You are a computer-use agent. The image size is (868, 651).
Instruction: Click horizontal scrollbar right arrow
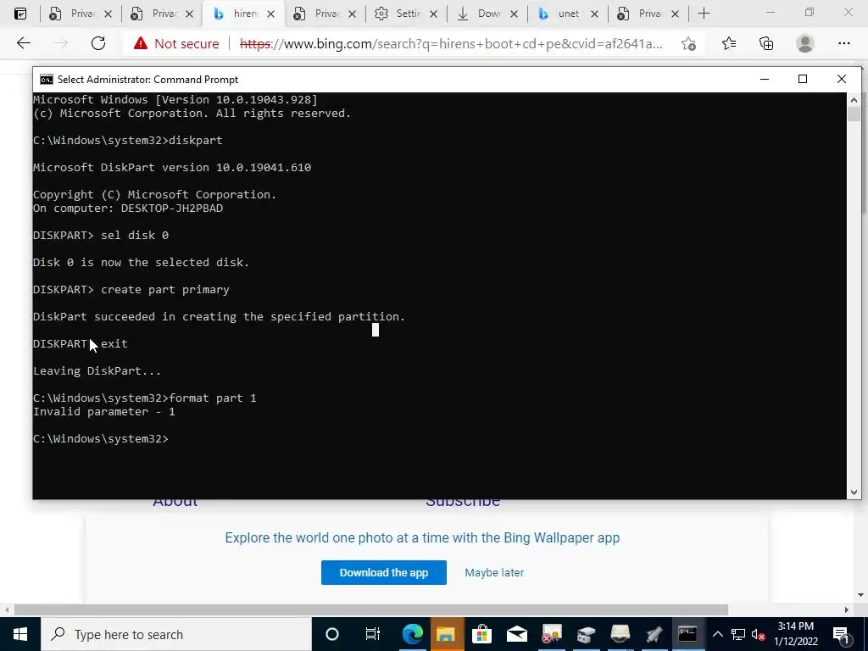point(846,609)
